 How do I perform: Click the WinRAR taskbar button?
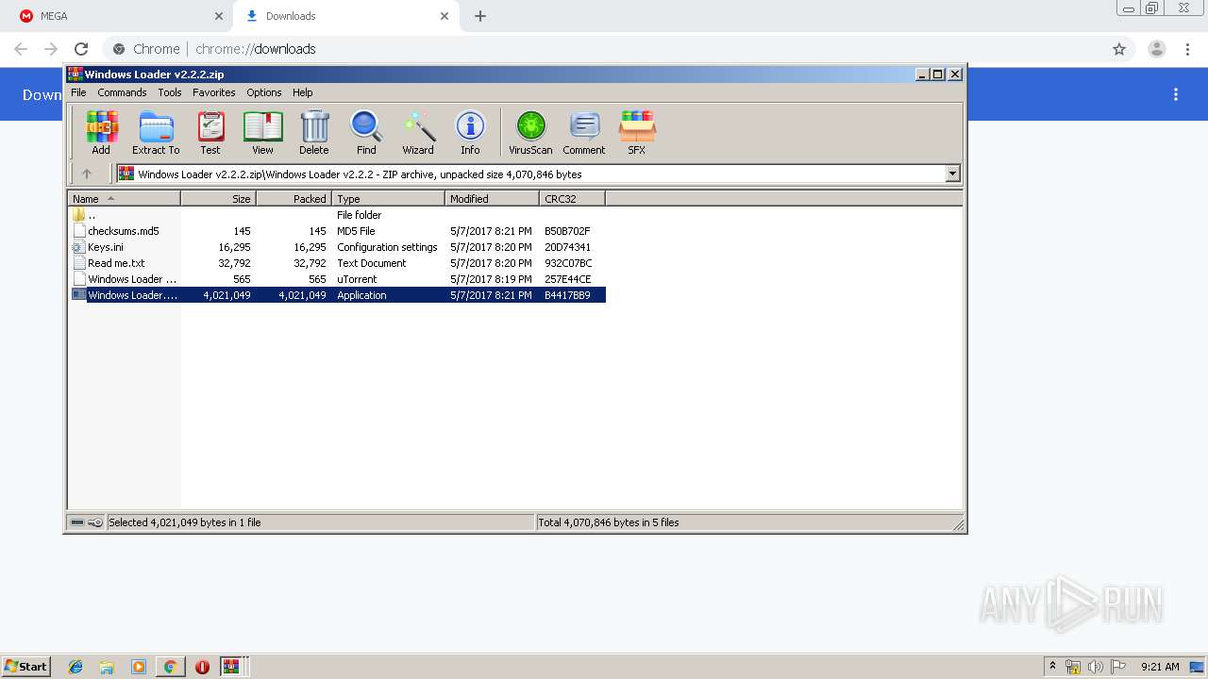pos(232,667)
